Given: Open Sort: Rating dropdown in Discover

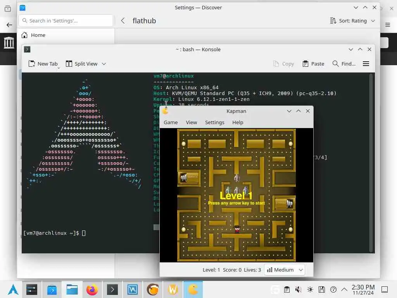Looking at the screenshot, I should [352, 21].
